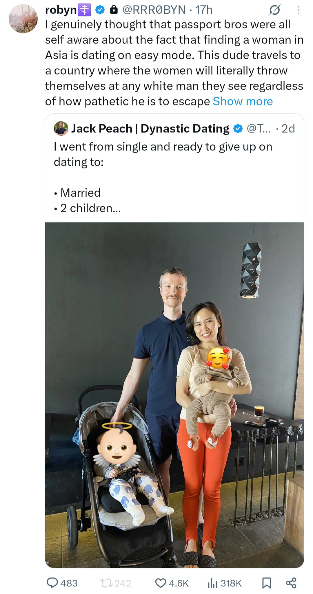The image size is (313, 594).
Task: Click Jack Peach's verified badge
Action: (x=238, y=128)
